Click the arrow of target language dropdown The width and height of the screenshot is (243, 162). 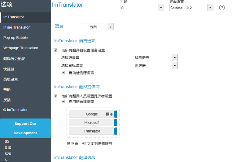click(175, 65)
